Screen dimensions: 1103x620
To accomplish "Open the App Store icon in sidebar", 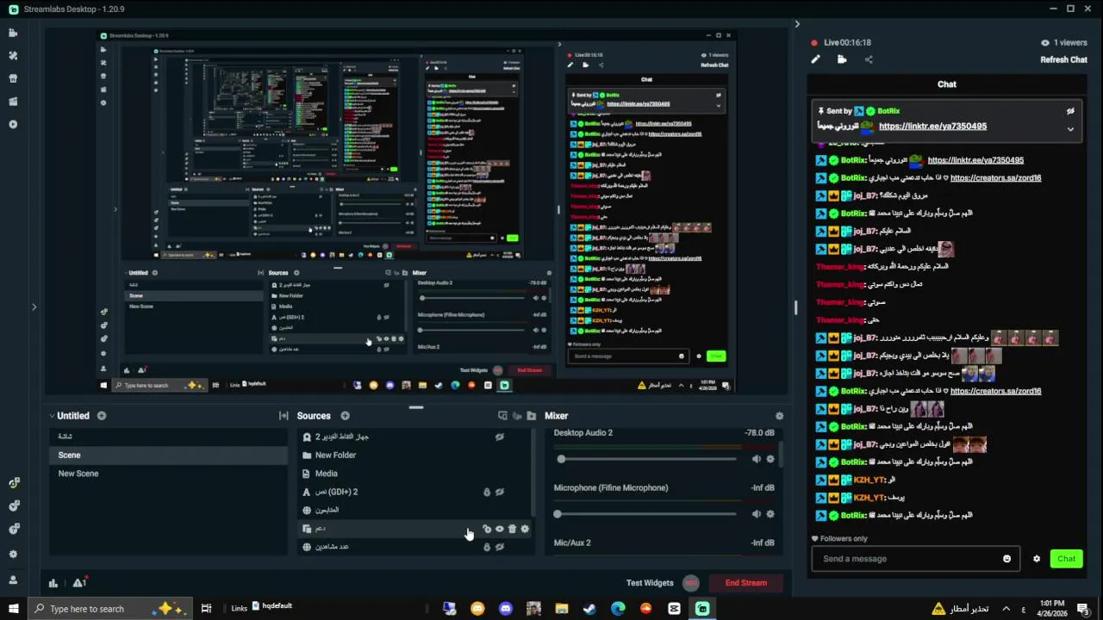I will point(13,78).
